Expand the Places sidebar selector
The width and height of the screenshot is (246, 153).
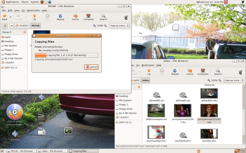pos(7,32)
